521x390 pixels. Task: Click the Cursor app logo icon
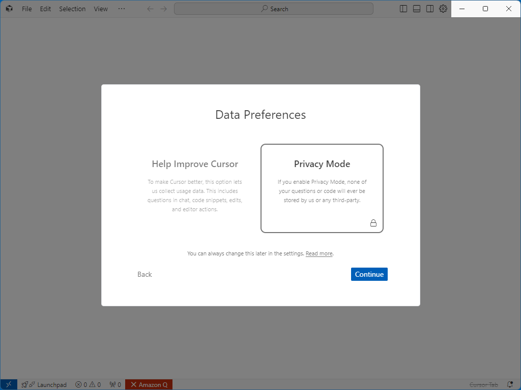click(x=9, y=9)
